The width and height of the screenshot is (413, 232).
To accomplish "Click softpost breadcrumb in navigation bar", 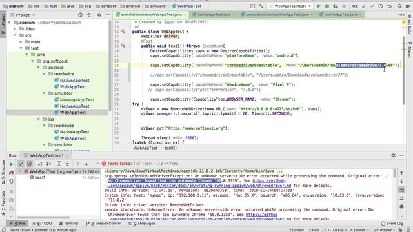I will (x=106, y=6).
